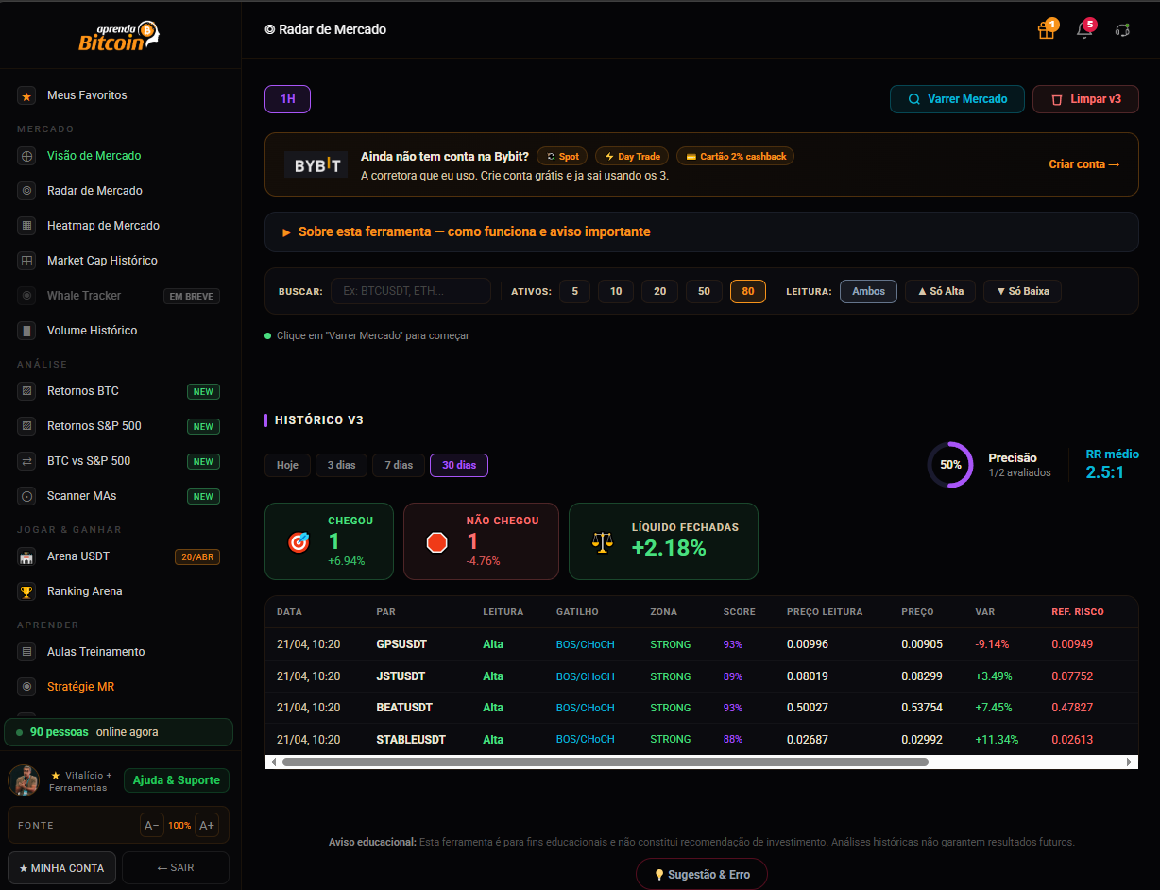This screenshot has width=1160, height=890.
Task: Click Ranking Arena trophy icon
Action: [x=27, y=591]
